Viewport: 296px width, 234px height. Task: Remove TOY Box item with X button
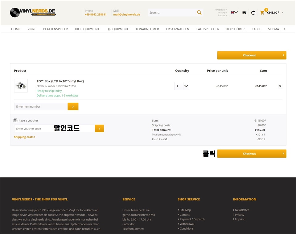[280, 86]
